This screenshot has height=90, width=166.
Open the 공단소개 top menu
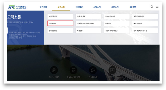(115, 7)
